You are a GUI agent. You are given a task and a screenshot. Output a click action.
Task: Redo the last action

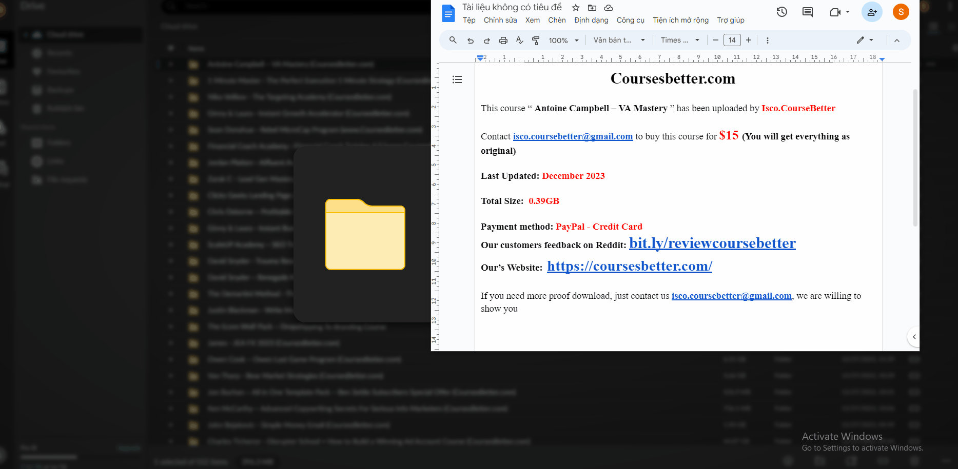click(487, 40)
